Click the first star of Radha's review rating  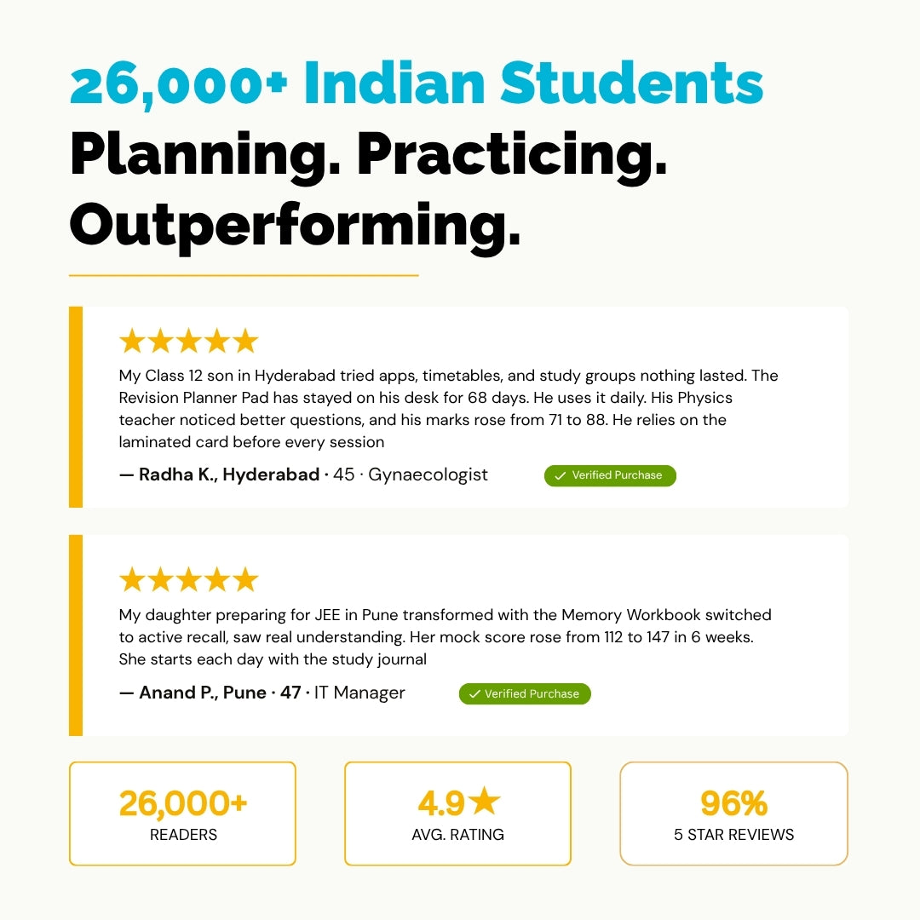pyautogui.click(x=132, y=342)
